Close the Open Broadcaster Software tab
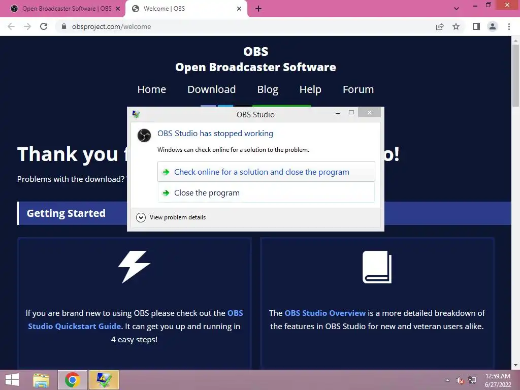The width and height of the screenshot is (520, 390). pyautogui.click(x=118, y=9)
